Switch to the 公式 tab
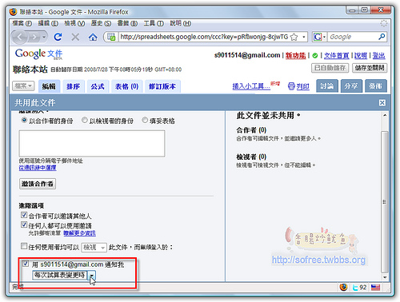 (98, 86)
